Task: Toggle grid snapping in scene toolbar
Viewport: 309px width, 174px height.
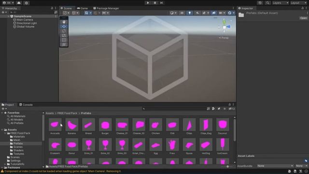Action: (96, 13)
